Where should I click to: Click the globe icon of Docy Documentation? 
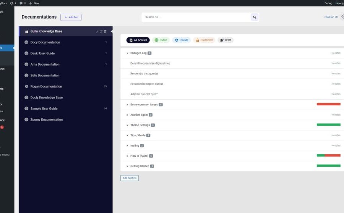26,42
